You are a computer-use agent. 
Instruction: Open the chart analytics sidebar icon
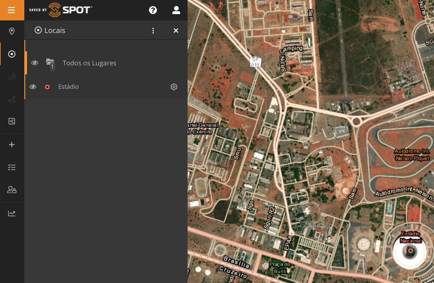click(x=12, y=213)
